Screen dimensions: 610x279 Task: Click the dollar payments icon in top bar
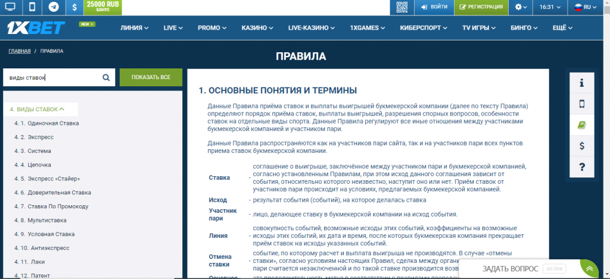(x=73, y=7)
